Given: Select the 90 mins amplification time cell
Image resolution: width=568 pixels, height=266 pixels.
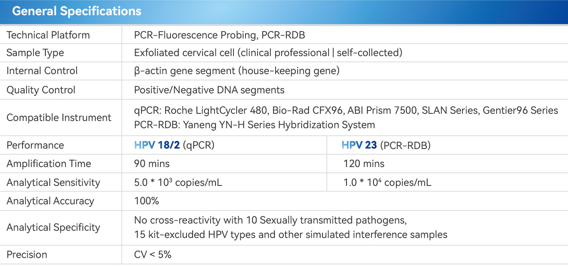Looking at the screenshot, I should [152, 164].
